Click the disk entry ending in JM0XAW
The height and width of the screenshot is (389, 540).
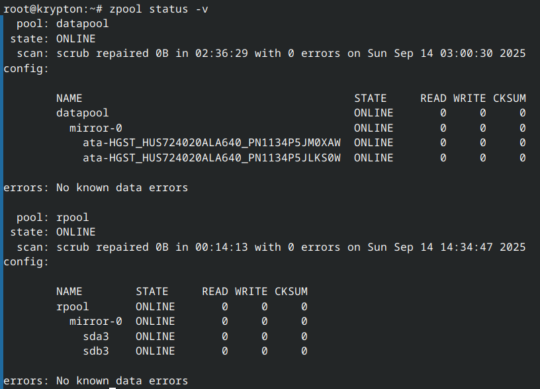click(x=212, y=143)
